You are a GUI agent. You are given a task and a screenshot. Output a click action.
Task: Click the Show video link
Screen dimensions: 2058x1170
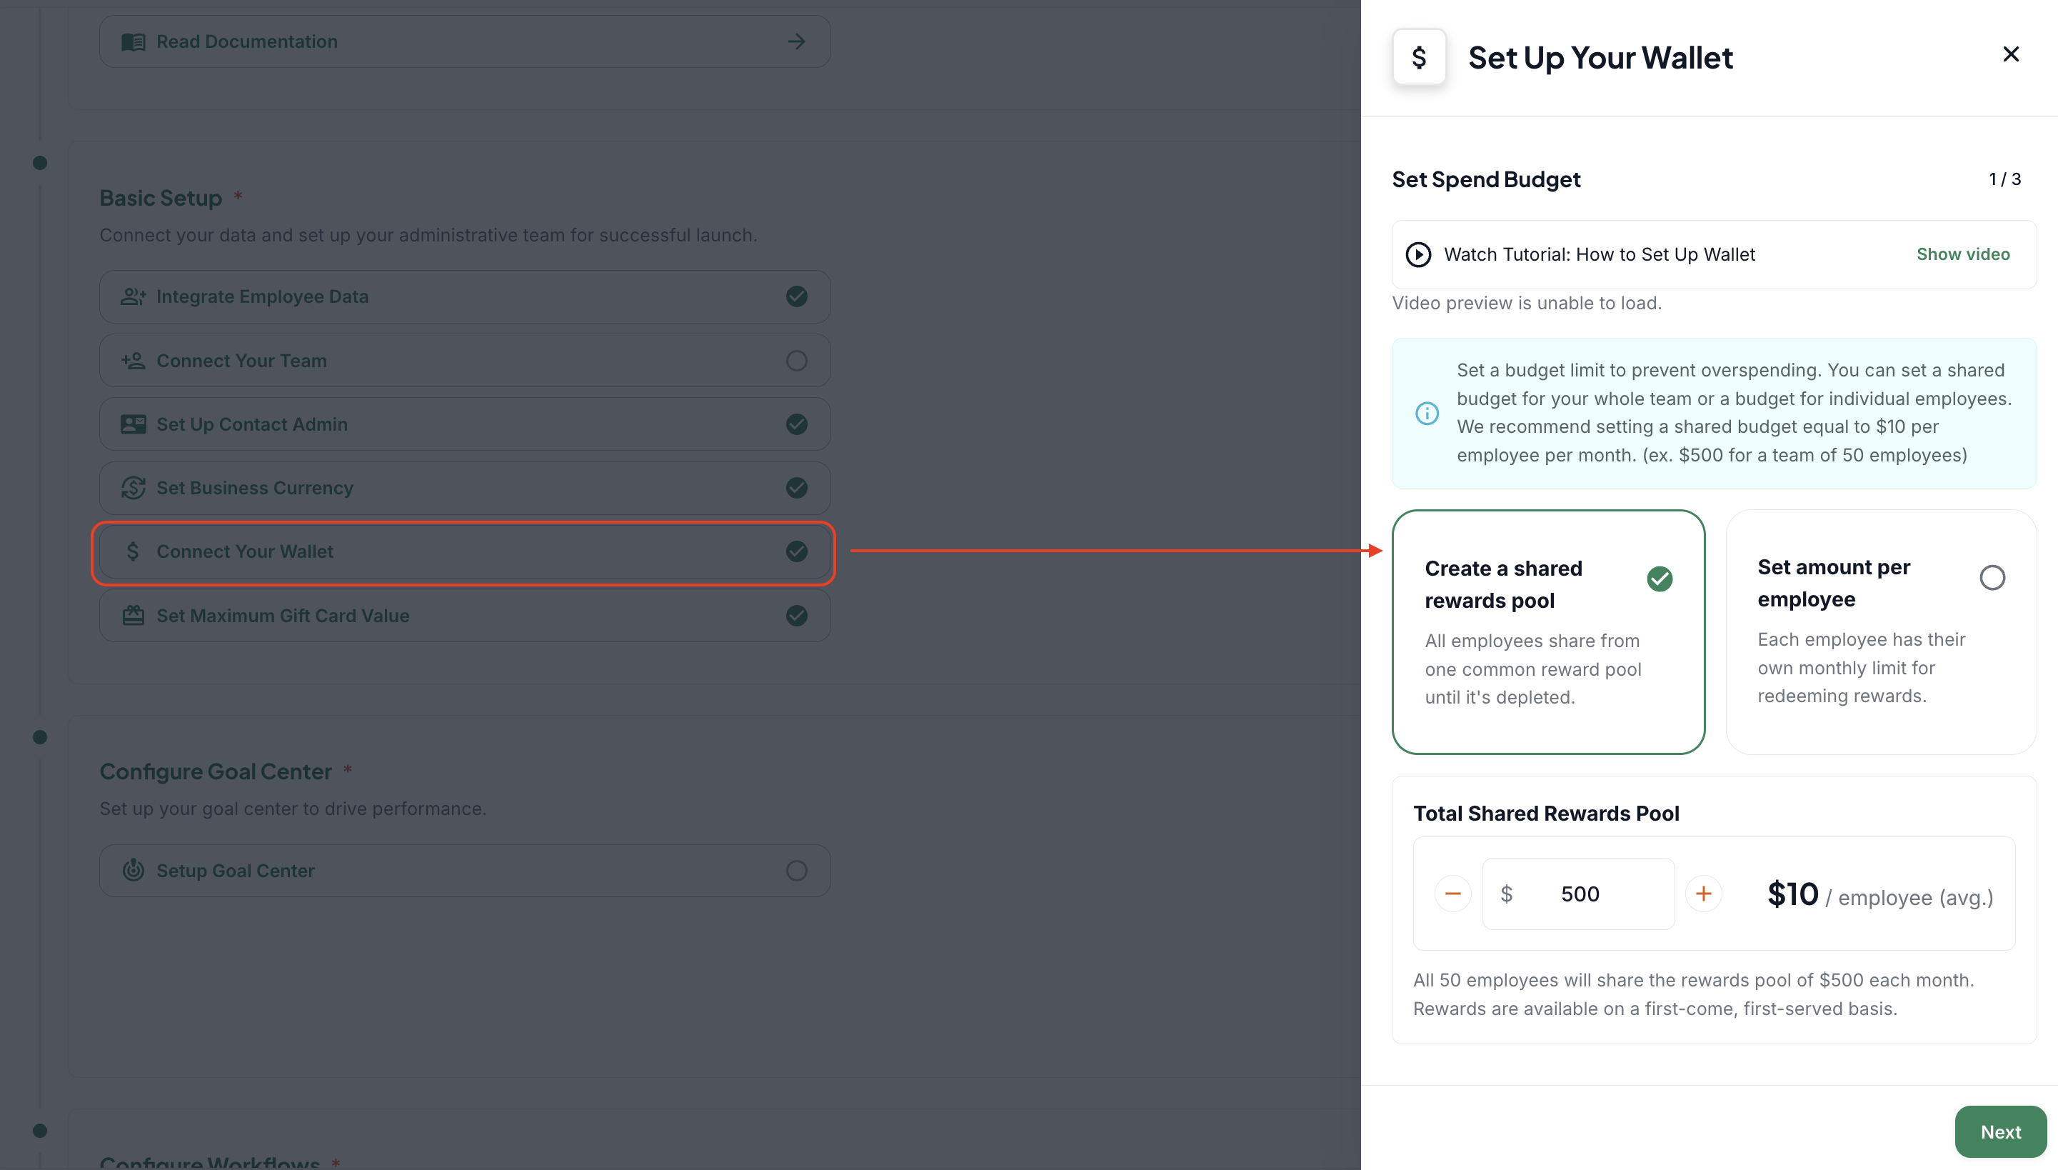pyautogui.click(x=1963, y=254)
